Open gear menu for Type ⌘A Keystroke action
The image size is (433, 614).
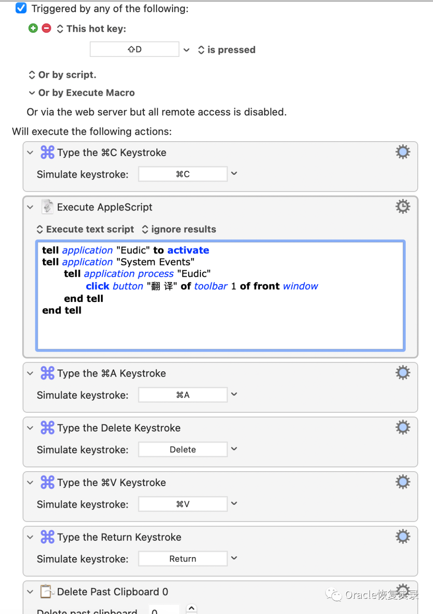pos(403,373)
